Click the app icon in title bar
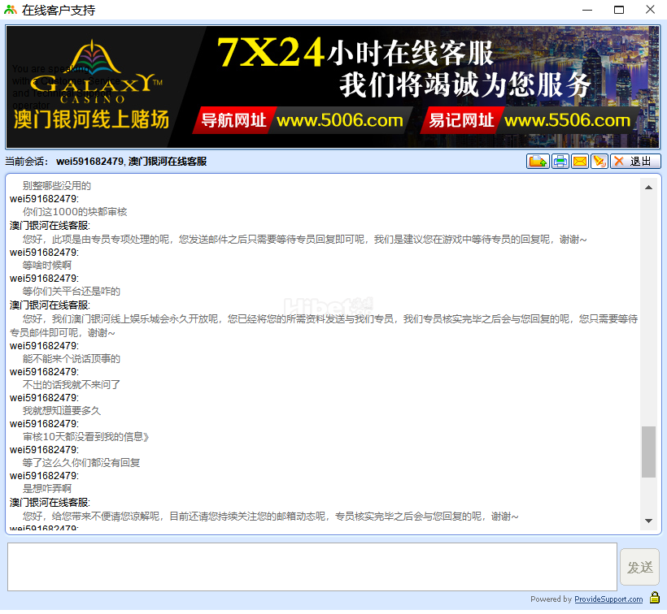This screenshot has height=614, width=667. (x=11, y=11)
